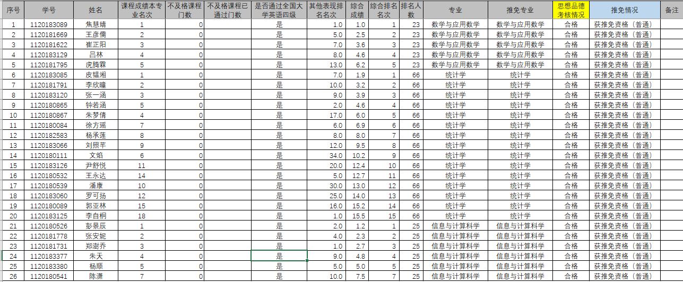This screenshot has height=282, width=683.
Task: Select the 是否通过全国大学英语四级 header
Action: click(x=279, y=10)
